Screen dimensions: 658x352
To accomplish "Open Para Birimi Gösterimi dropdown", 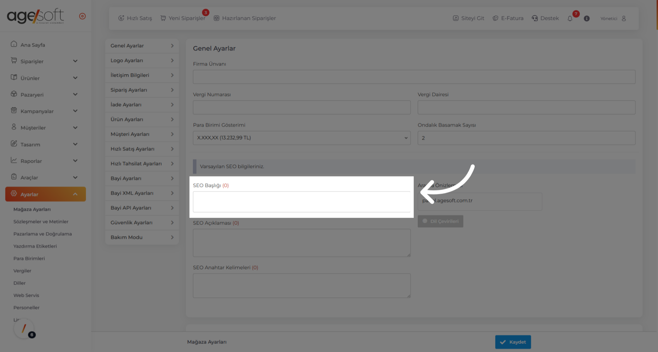I will coord(302,138).
